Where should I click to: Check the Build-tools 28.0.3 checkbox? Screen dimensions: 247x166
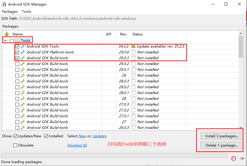(17, 82)
